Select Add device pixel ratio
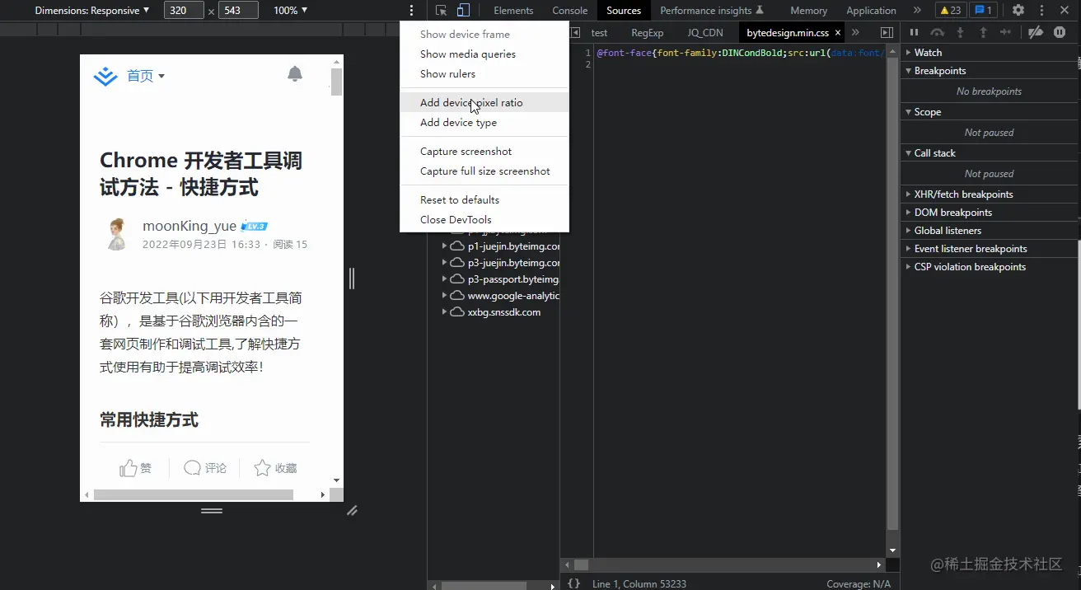 [484, 103]
